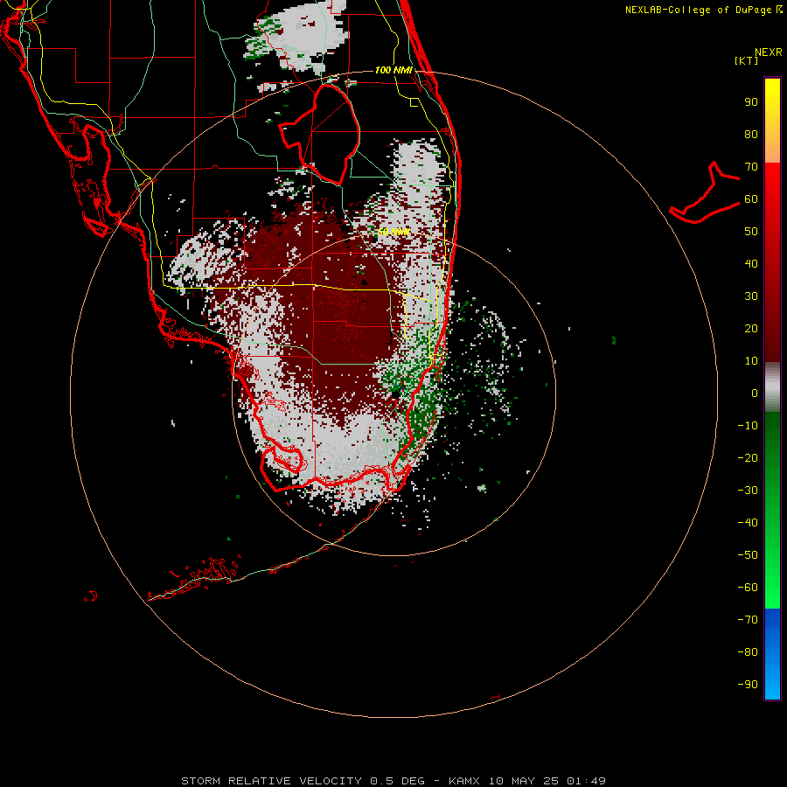Image resolution: width=787 pixels, height=787 pixels.
Task: Click the -20 scale label
Action: [x=748, y=458]
